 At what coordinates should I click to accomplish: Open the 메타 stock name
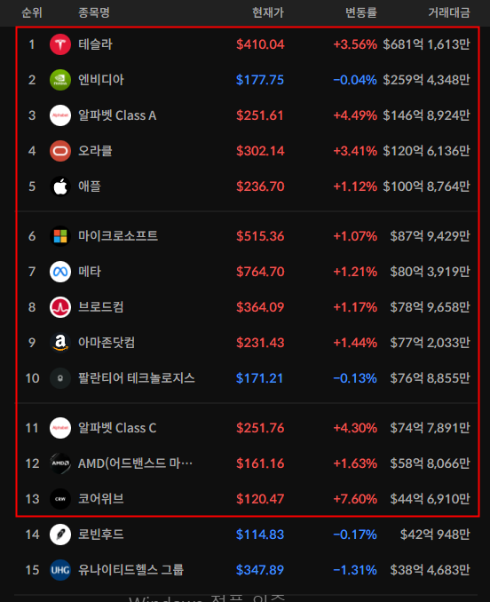tap(90, 272)
